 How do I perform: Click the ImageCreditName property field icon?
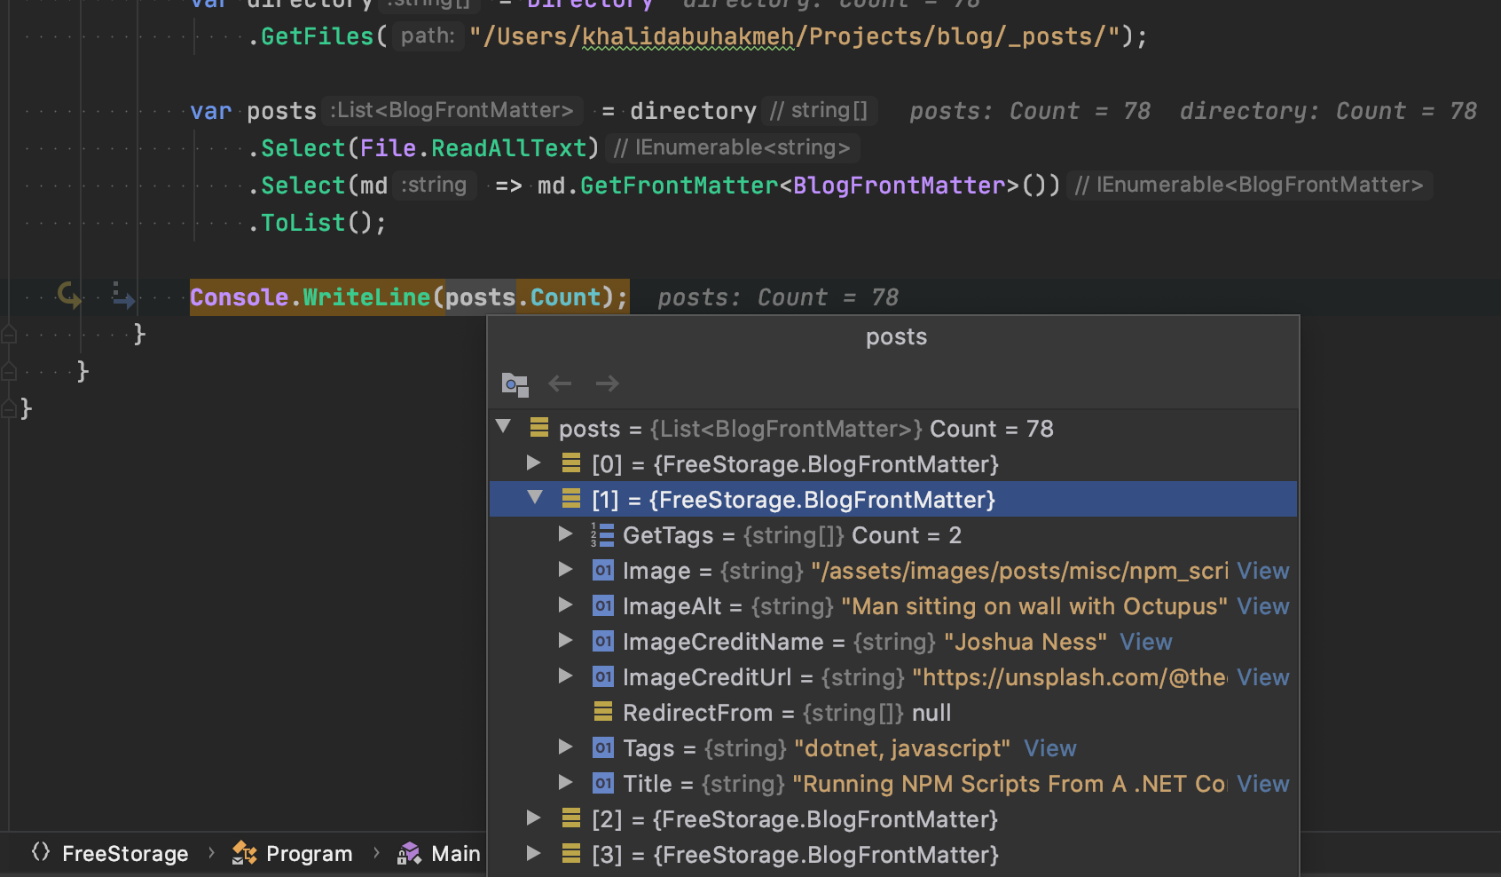tap(603, 641)
